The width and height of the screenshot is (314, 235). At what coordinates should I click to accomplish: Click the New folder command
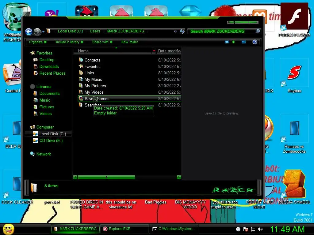coord(130,42)
